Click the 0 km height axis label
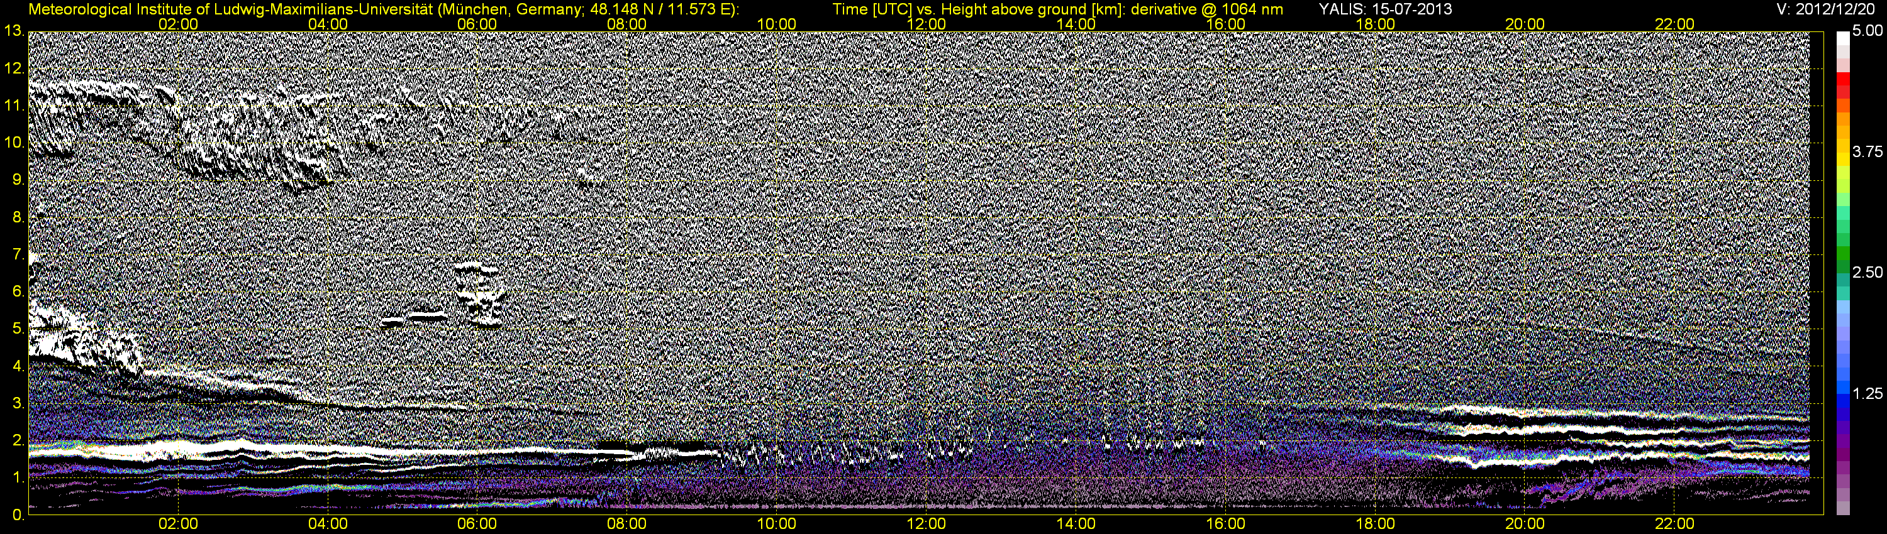The image size is (1887, 534). [17, 515]
